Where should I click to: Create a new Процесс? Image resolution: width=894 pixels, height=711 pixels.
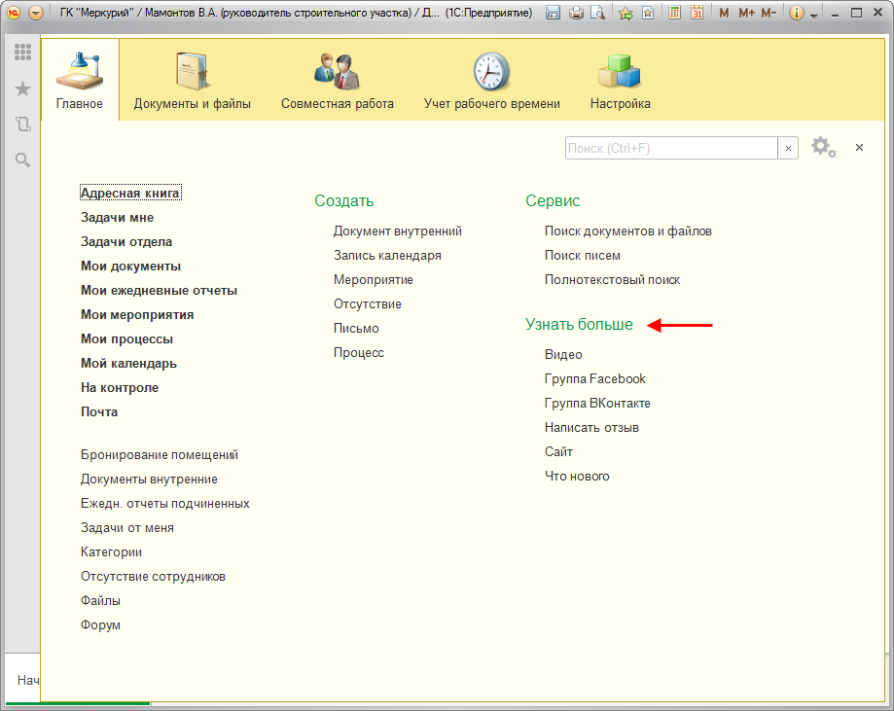(x=359, y=353)
